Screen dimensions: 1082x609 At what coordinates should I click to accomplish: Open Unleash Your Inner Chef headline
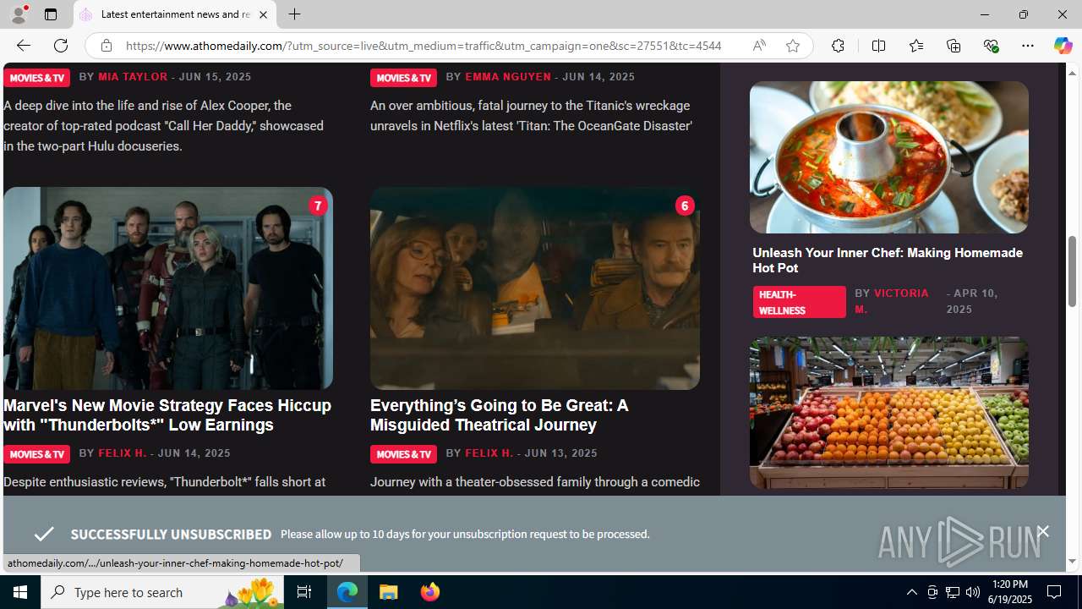(x=888, y=261)
